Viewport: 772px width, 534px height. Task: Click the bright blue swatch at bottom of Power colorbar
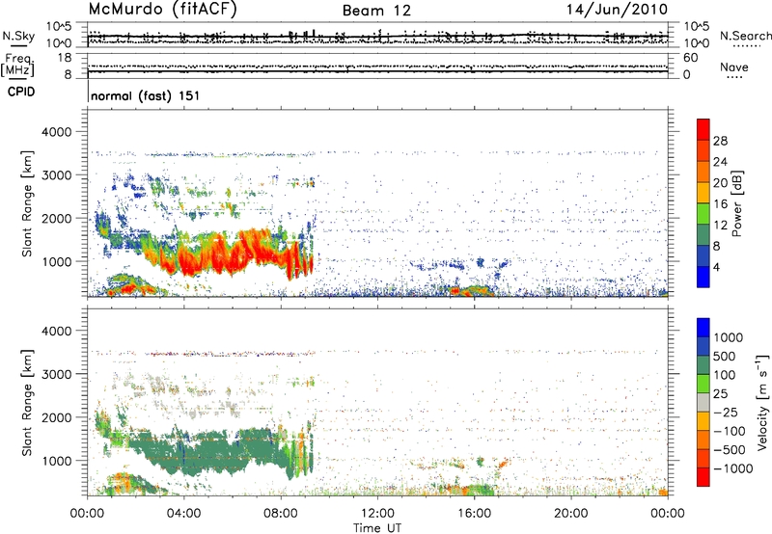point(703,277)
